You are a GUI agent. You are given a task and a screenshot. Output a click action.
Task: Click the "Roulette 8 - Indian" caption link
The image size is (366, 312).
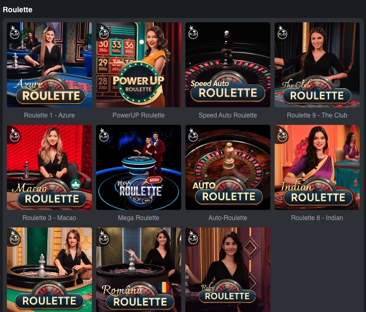pos(317,217)
